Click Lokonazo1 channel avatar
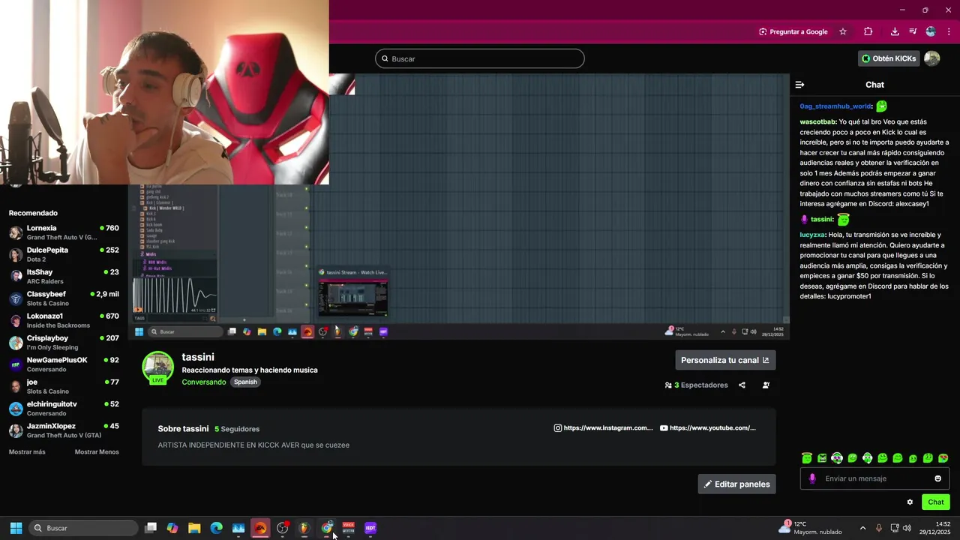This screenshot has width=960, height=540. pos(15,321)
